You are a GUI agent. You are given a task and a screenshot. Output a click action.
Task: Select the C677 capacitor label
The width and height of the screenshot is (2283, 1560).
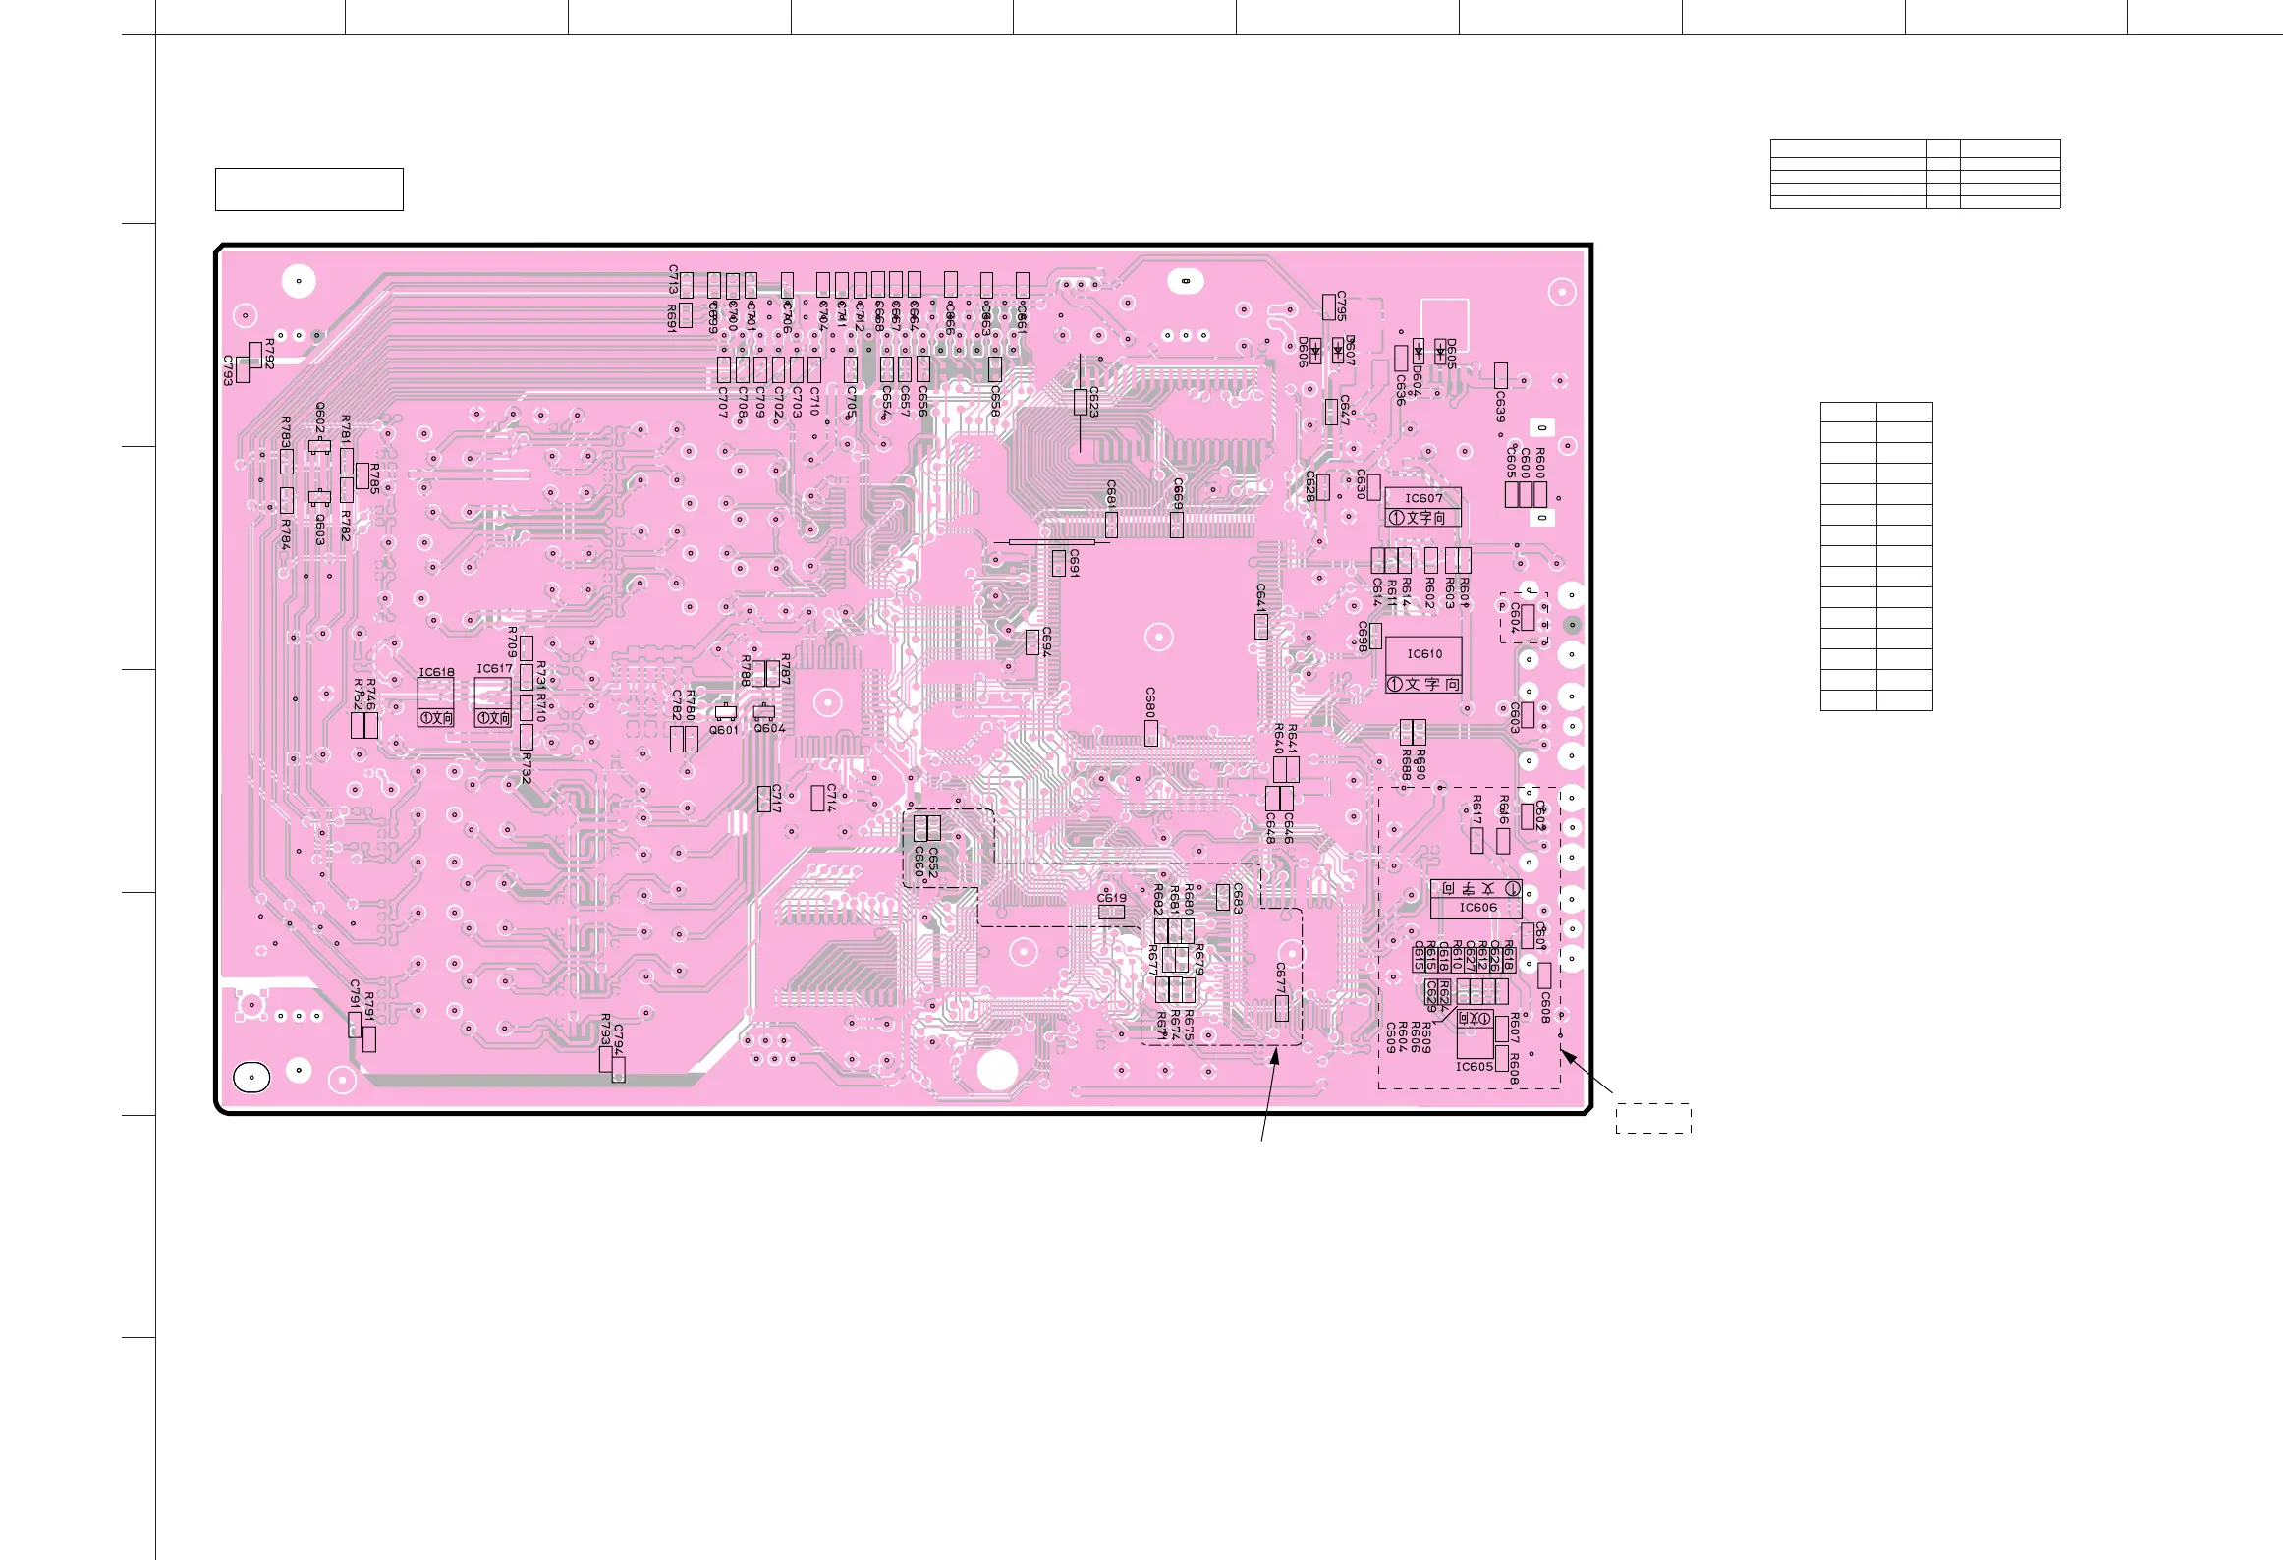1281,977
